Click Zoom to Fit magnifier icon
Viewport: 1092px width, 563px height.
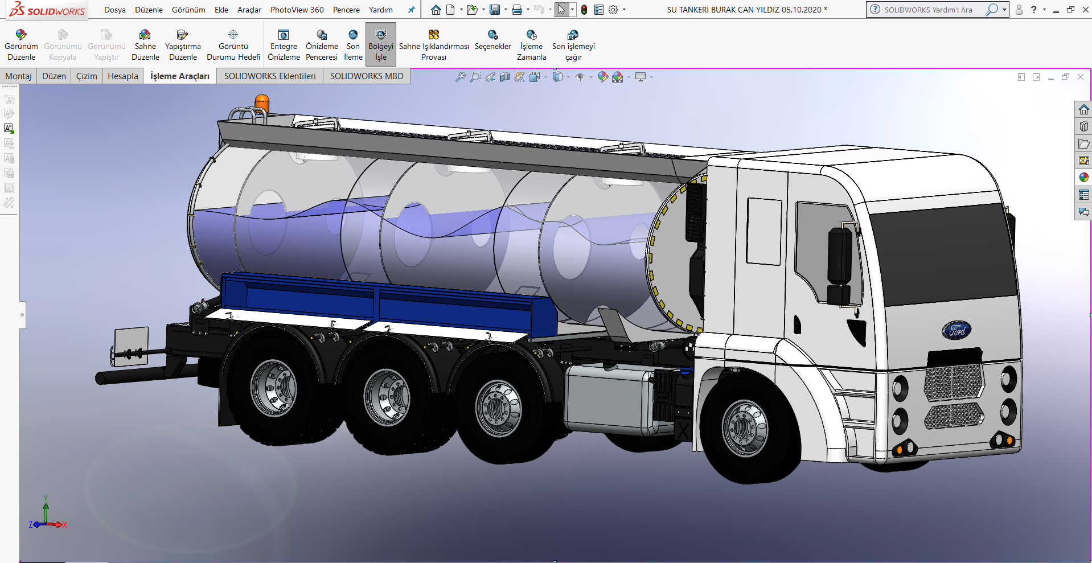(461, 77)
